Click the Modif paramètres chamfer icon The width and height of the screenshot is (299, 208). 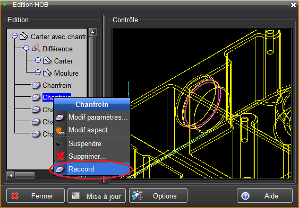tap(60, 117)
